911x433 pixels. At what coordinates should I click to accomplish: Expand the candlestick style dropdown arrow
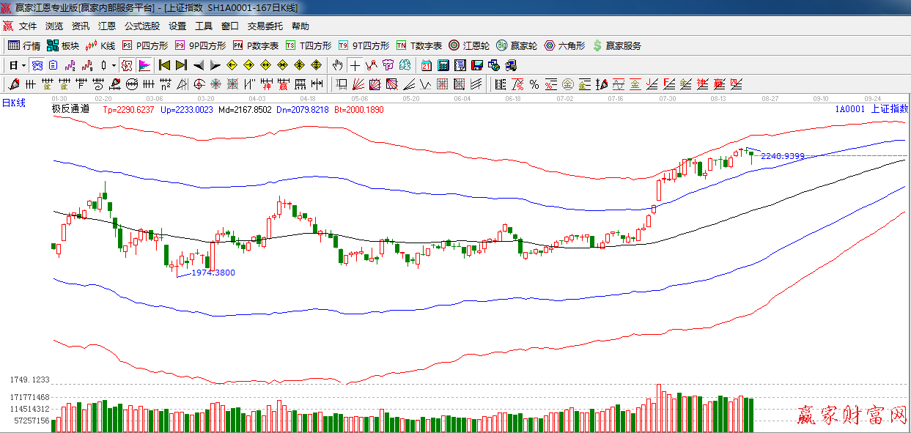point(114,65)
